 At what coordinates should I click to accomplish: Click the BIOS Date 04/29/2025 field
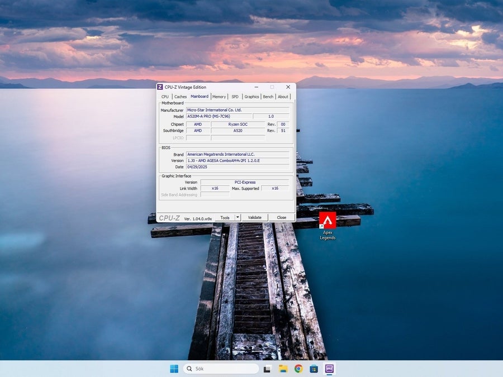click(x=238, y=167)
